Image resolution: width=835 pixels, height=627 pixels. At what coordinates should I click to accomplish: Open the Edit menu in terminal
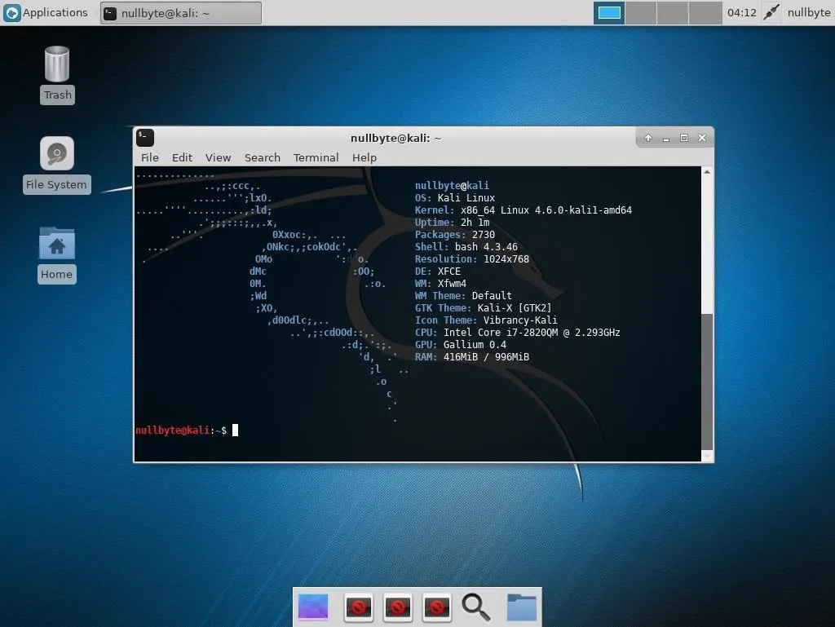[182, 157]
